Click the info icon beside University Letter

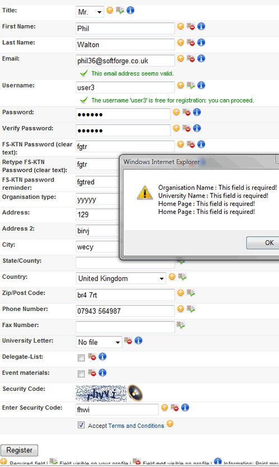pos(138,340)
